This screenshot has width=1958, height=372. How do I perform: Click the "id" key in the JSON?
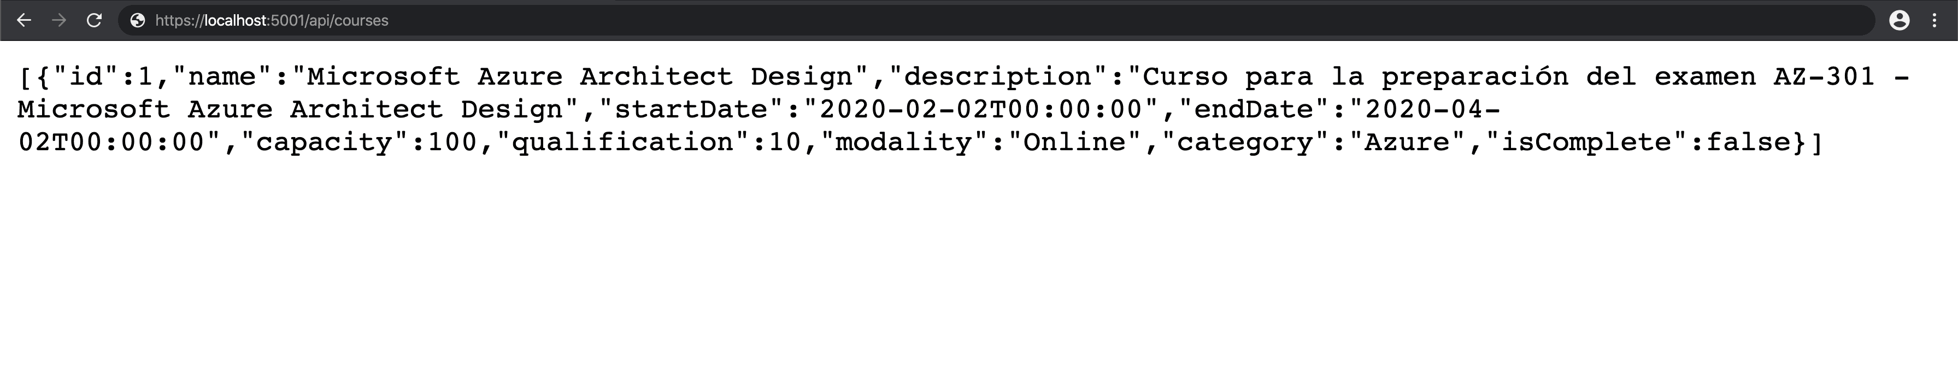click(x=86, y=76)
